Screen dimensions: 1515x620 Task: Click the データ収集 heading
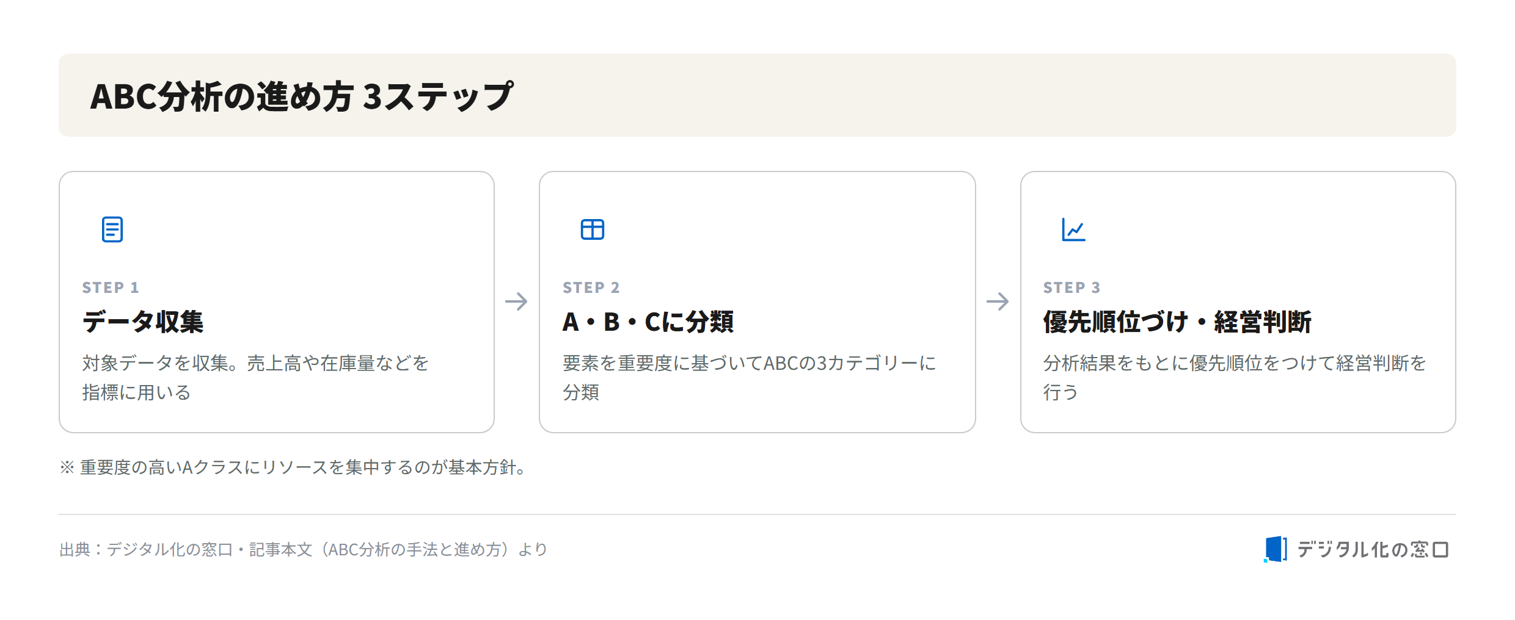tap(143, 322)
